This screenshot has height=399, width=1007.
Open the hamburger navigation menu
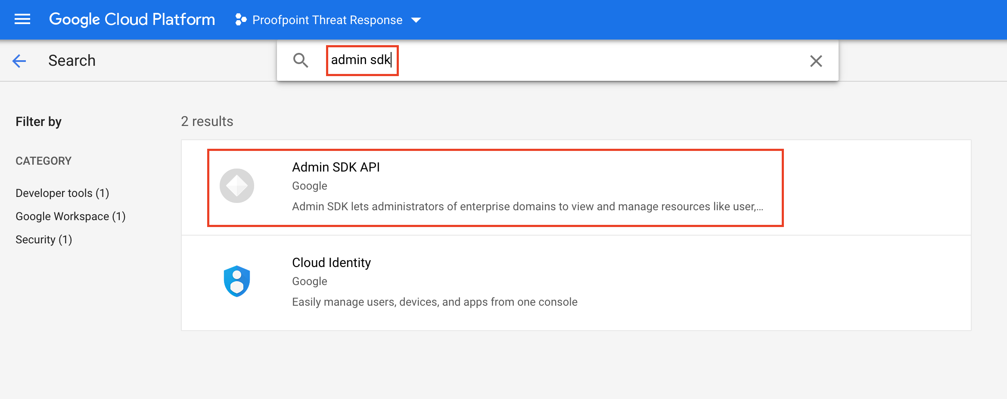pyautogui.click(x=22, y=19)
